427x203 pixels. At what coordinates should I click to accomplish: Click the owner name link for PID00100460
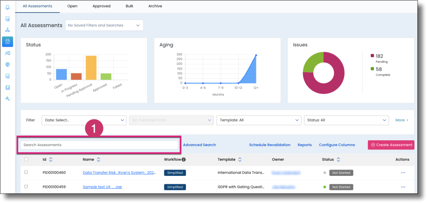pos(286,173)
